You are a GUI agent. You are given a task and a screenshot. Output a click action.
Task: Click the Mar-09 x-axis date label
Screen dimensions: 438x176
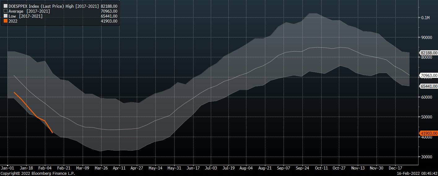tap(83, 168)
